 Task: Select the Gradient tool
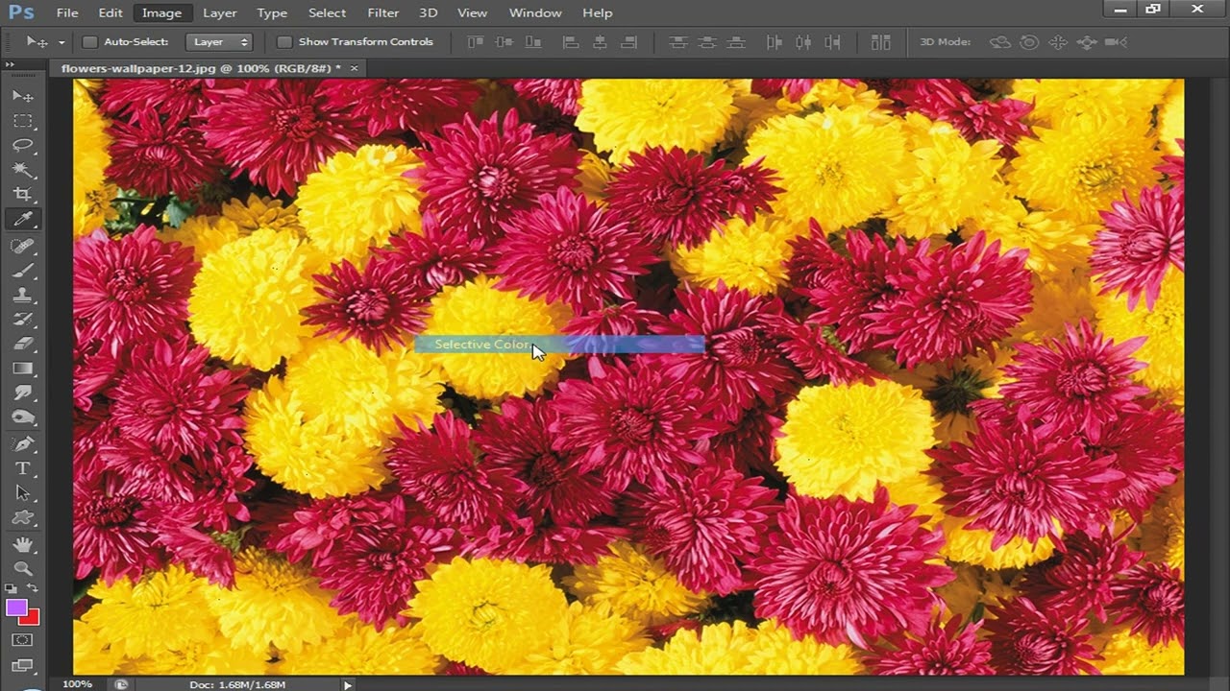pyautogui.click(x=22, y=369)
